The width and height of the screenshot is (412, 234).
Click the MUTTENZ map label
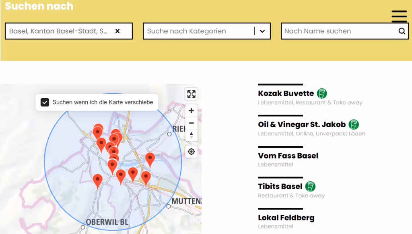pyautogui.click(x=187, y=201)
